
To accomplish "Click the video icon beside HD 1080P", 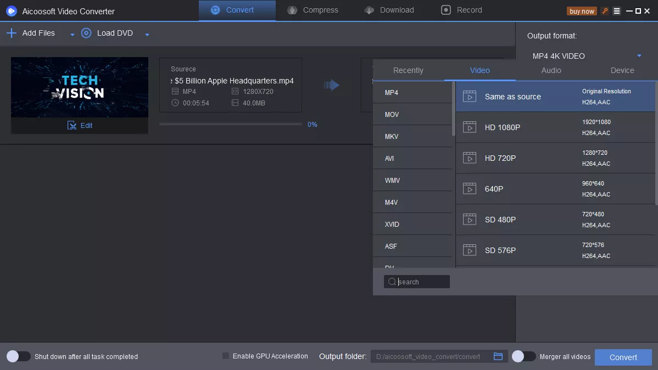I will (469, 127).
